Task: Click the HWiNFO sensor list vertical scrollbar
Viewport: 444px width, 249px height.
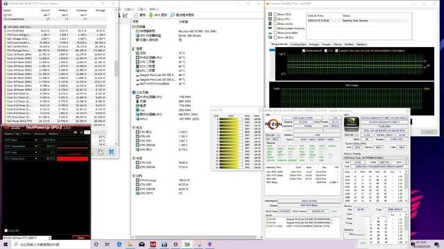Action: point(116,68)
